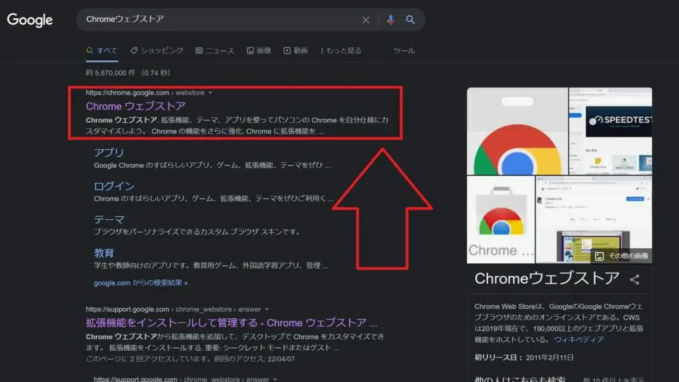Expand the chrome.google.com URL dropdown arrow

tap(210, 92)
